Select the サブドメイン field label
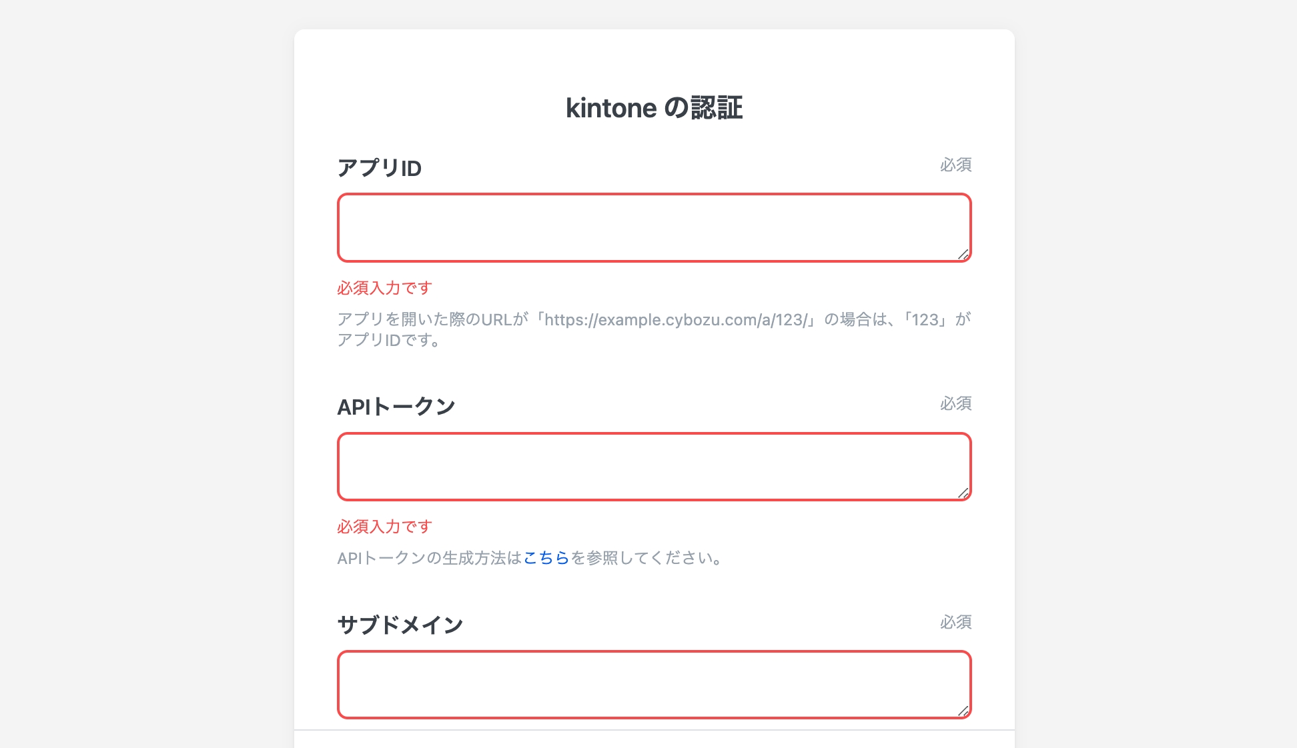The height and width of the screenshot is (748, 1297). tap(400, 625)
